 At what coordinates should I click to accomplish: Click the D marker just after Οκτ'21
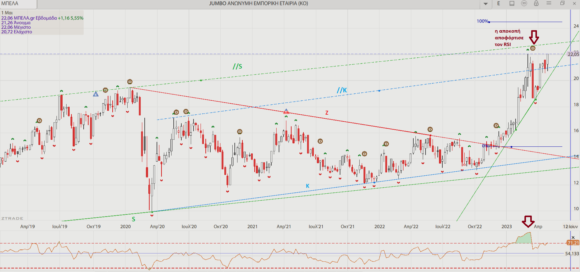tap(364, 154)
